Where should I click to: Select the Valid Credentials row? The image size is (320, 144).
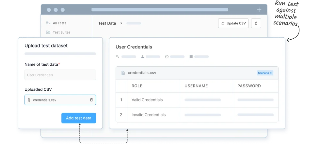tap(147, 100)
